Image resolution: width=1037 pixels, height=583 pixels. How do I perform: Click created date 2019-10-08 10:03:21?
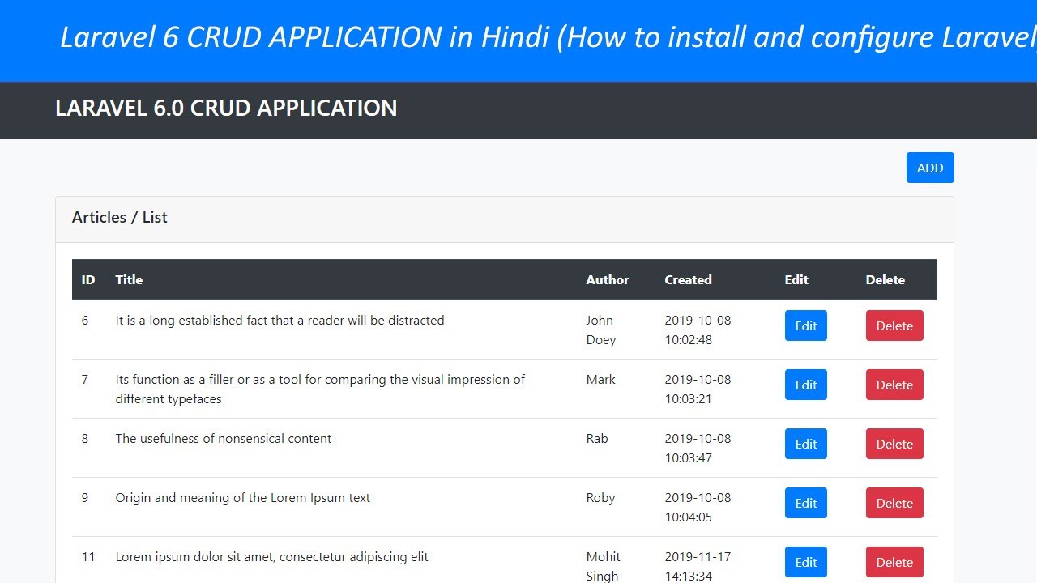[x=698, y=389]
